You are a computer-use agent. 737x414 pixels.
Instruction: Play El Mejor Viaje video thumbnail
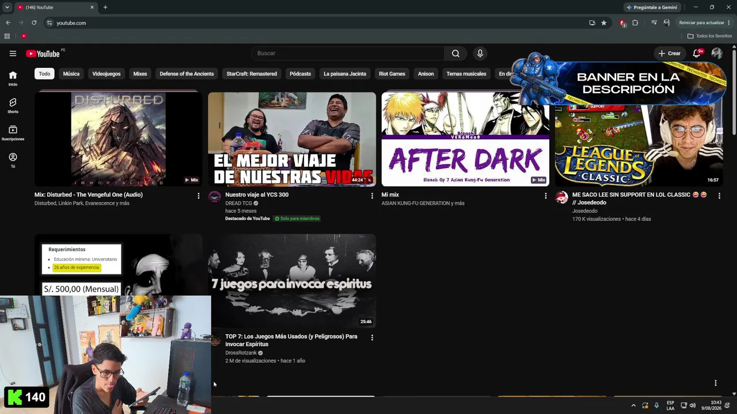click(292, 139)
